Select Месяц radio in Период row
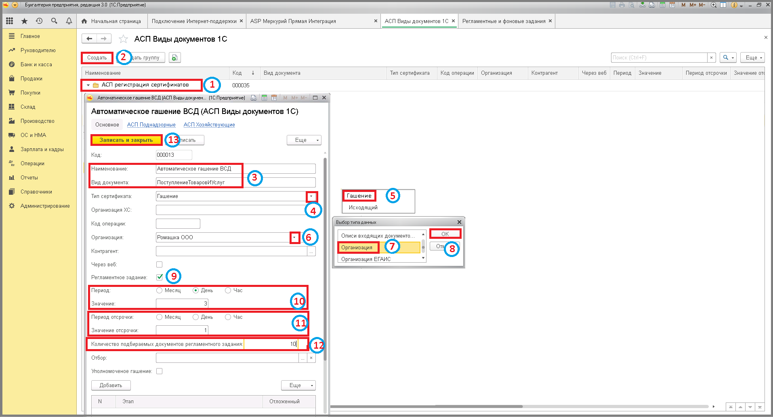The image size is (773, 417). 160,290
